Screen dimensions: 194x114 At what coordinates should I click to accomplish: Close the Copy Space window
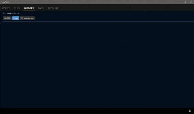191,2
